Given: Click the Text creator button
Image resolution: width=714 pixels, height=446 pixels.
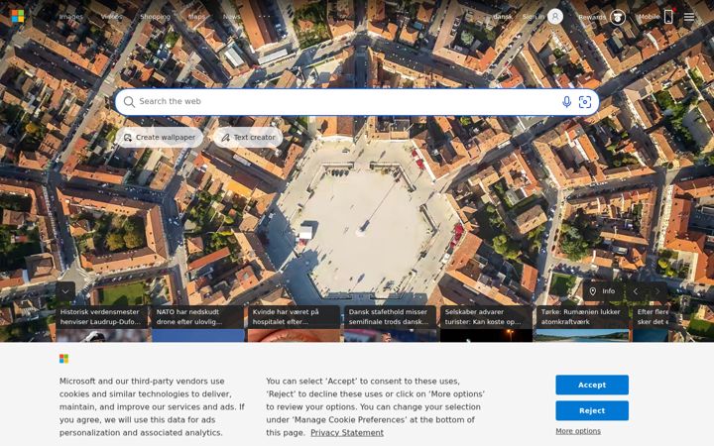Looking at the screenshot, I should tap(248, 137).
